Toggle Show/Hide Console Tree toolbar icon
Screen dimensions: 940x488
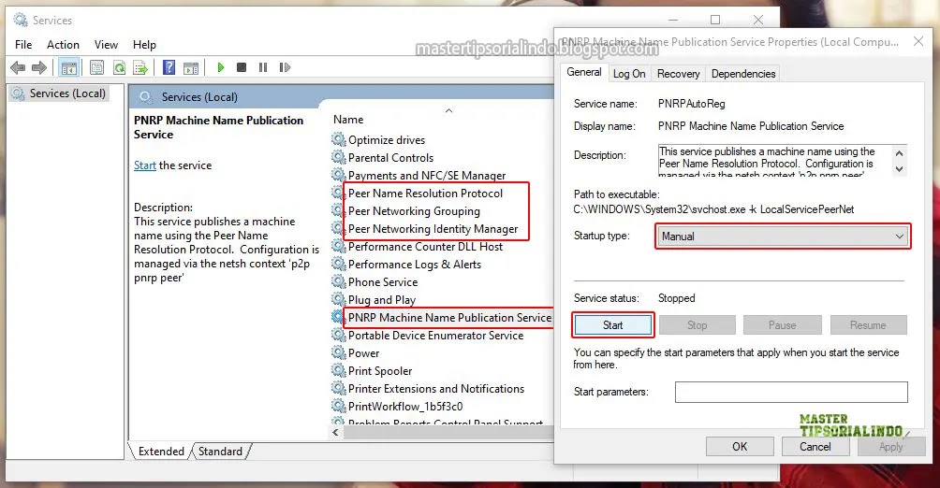click(x=69, y=67)
